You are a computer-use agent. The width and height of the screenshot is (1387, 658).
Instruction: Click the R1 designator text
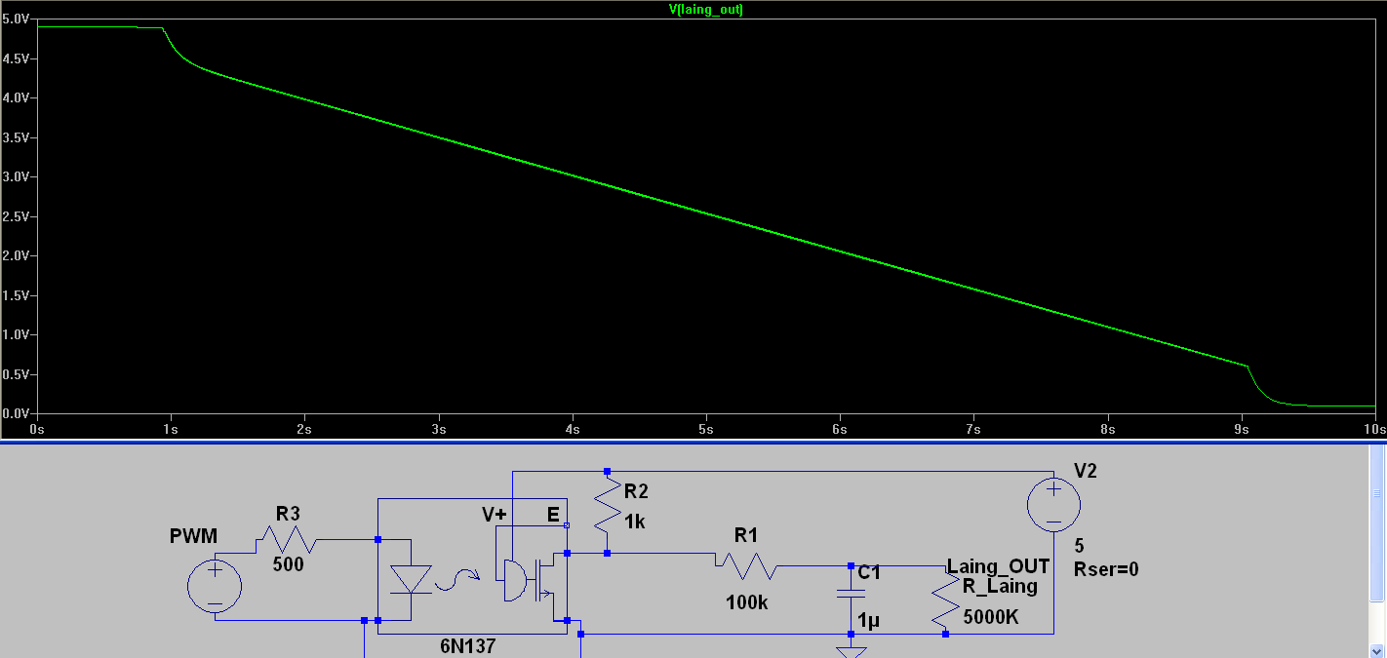746,535
